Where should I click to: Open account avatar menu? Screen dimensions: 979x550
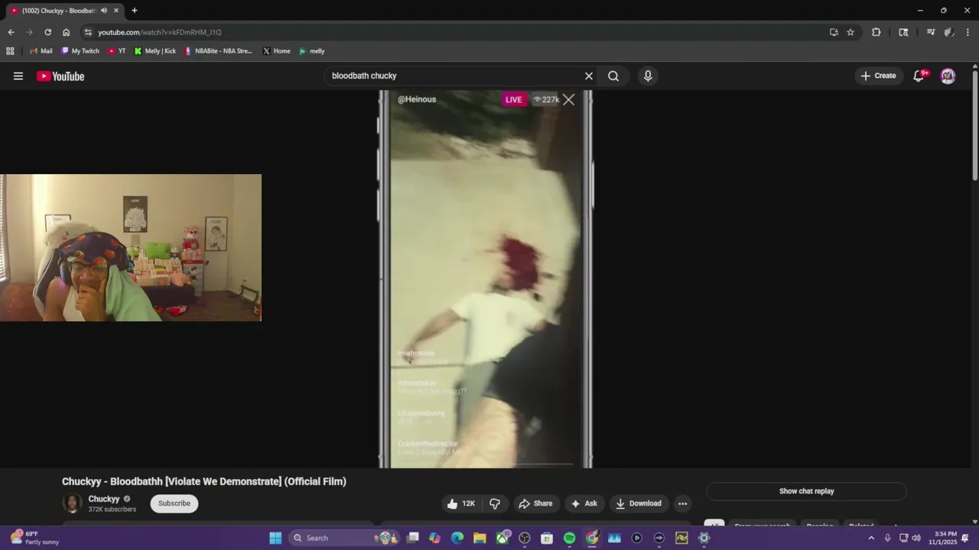tap(948, 76)
